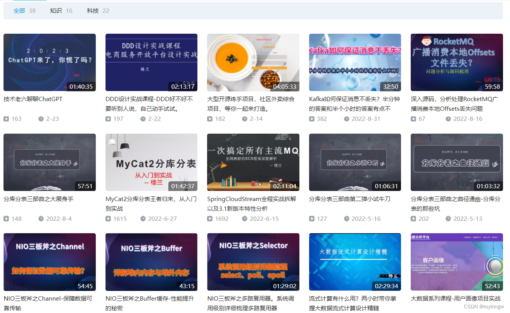Viewport: 510px width, 313px height.
Task: Click clock icon beside 2022-5-16
Action: pos(347,219)
